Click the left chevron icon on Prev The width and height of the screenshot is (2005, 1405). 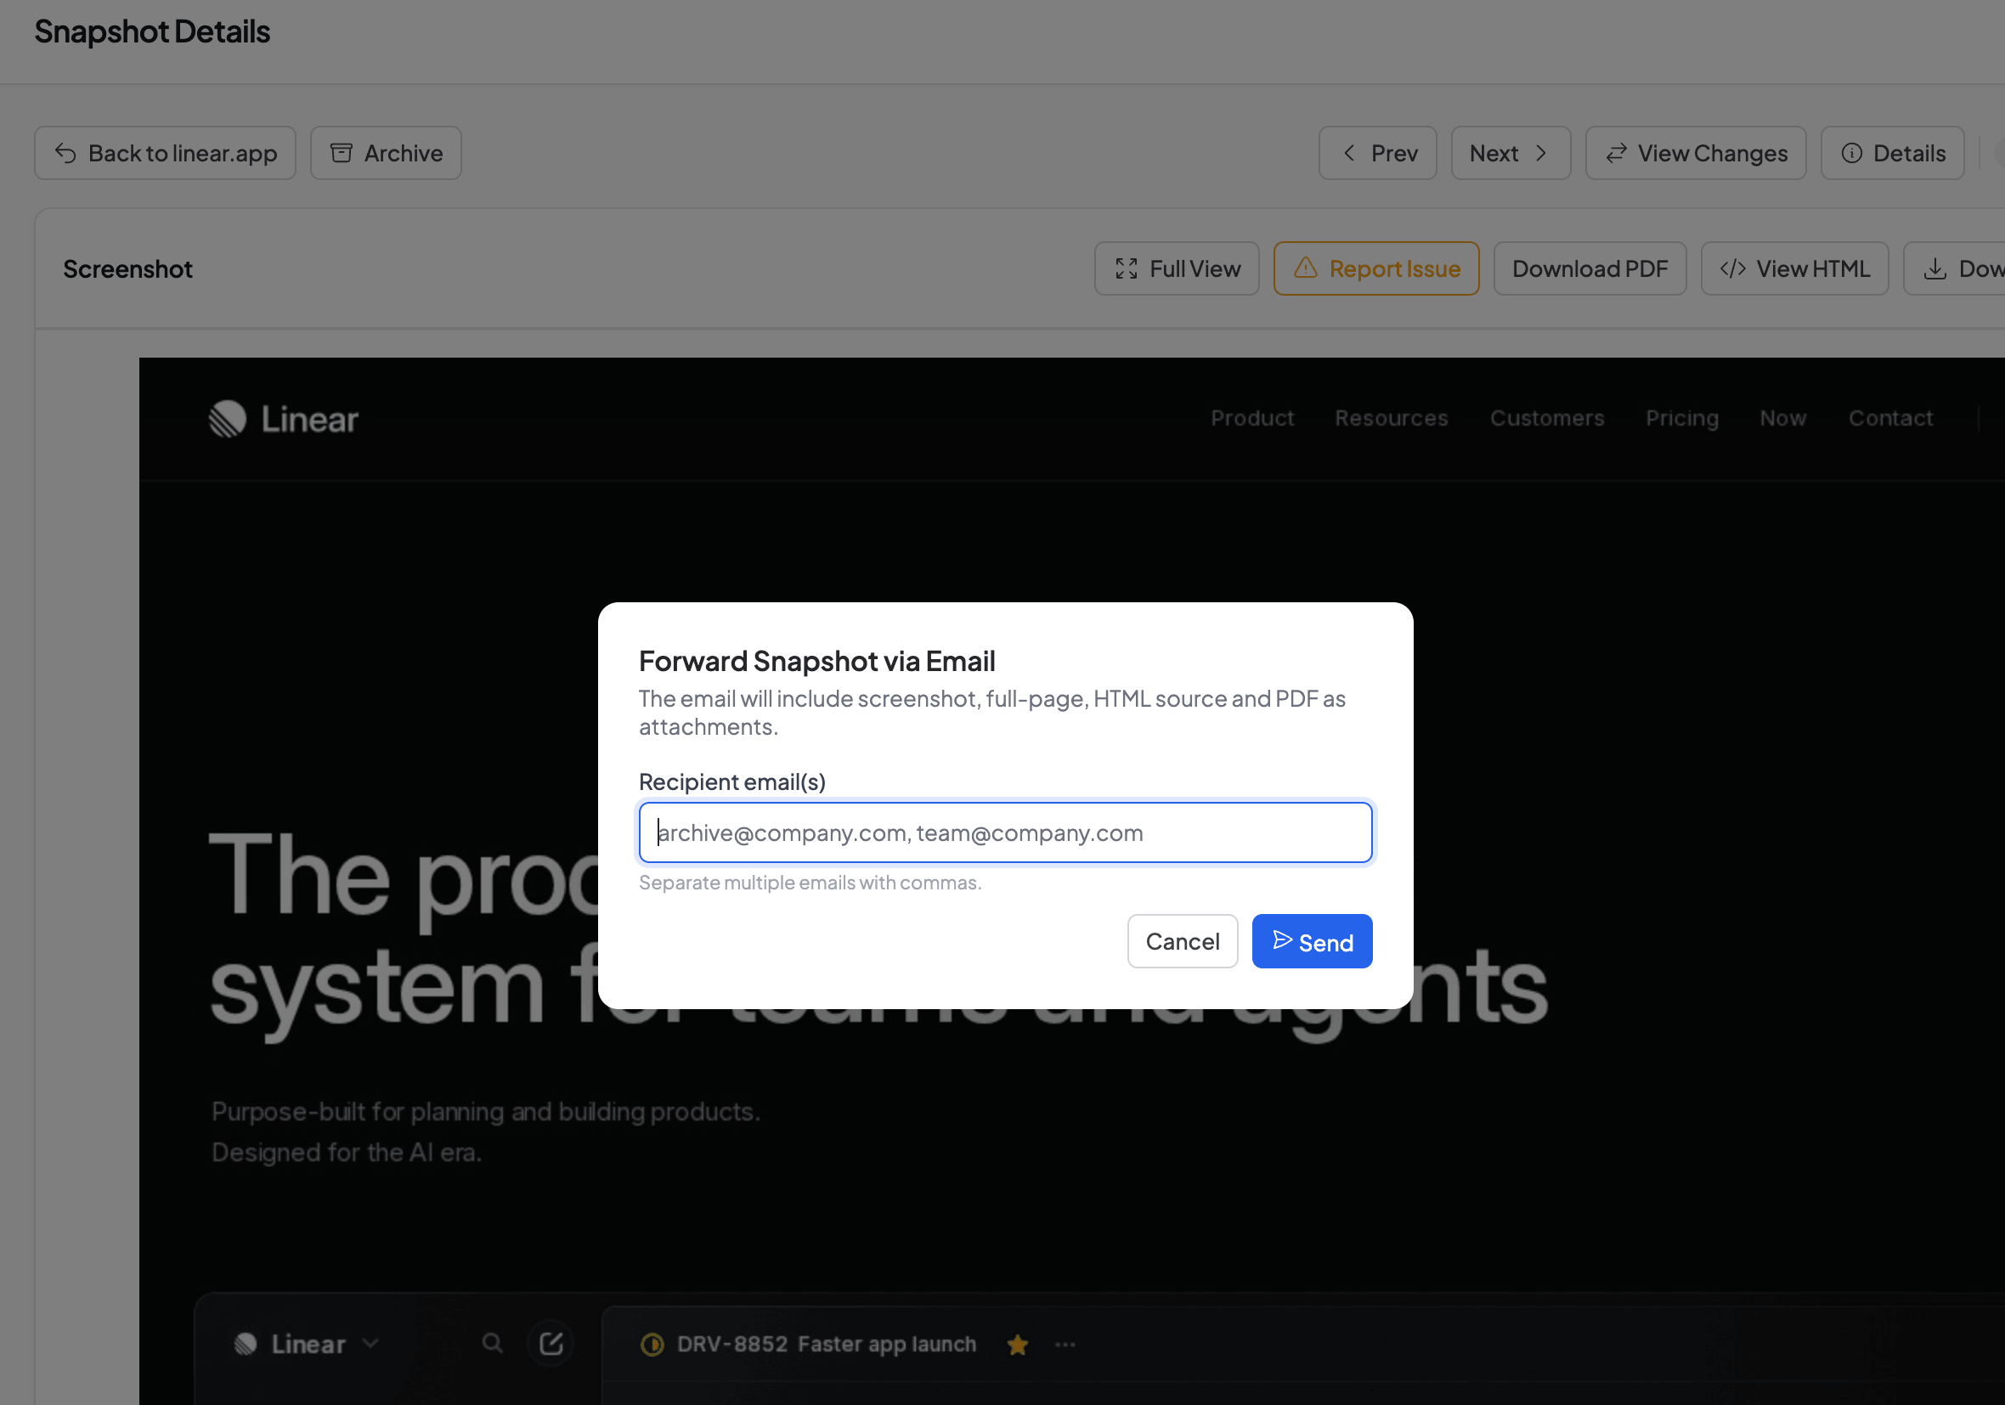pos(1349,153)
